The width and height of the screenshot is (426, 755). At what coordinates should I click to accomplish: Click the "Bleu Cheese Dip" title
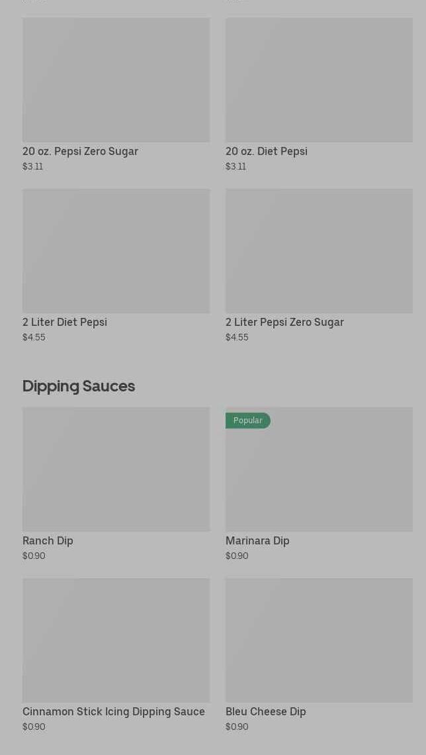265,711
